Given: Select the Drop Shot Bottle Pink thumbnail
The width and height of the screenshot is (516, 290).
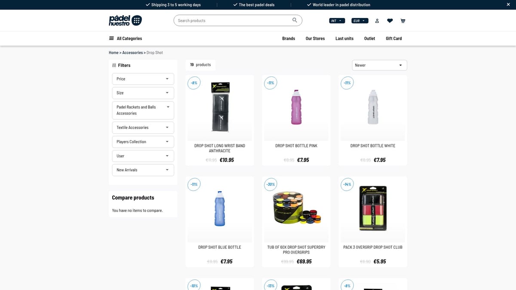Looking at the screenshot, I should (x=296, y=107).
